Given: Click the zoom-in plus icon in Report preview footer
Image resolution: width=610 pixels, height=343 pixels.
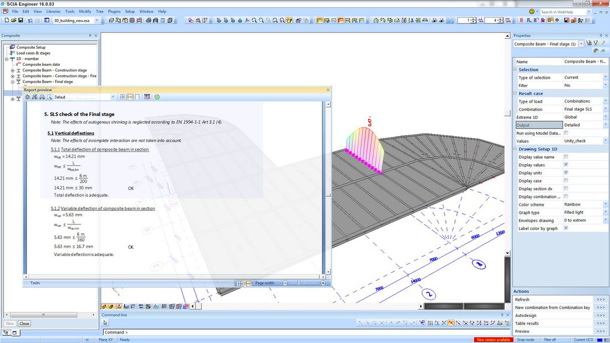Looking at the screenshot, I should click(323, 283).
